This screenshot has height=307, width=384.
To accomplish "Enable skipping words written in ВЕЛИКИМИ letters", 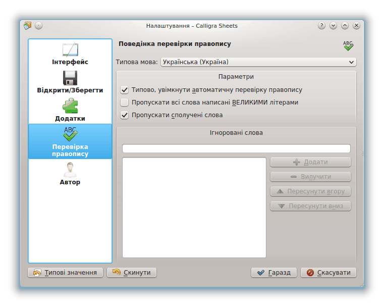I will click(125, 103).
